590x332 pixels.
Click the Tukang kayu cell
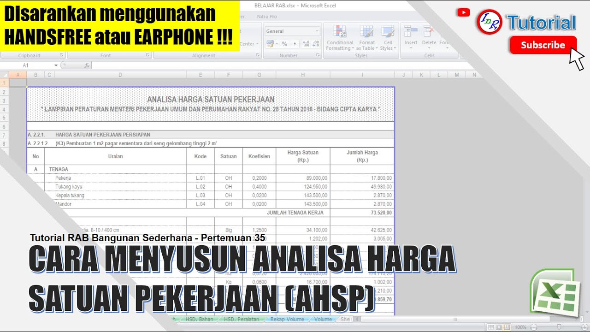(x=69, y=187)
